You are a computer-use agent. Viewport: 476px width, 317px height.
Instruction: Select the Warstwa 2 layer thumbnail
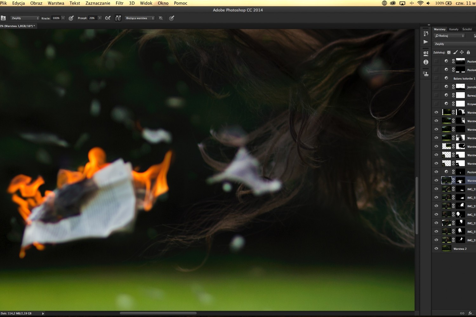point(446,249)
